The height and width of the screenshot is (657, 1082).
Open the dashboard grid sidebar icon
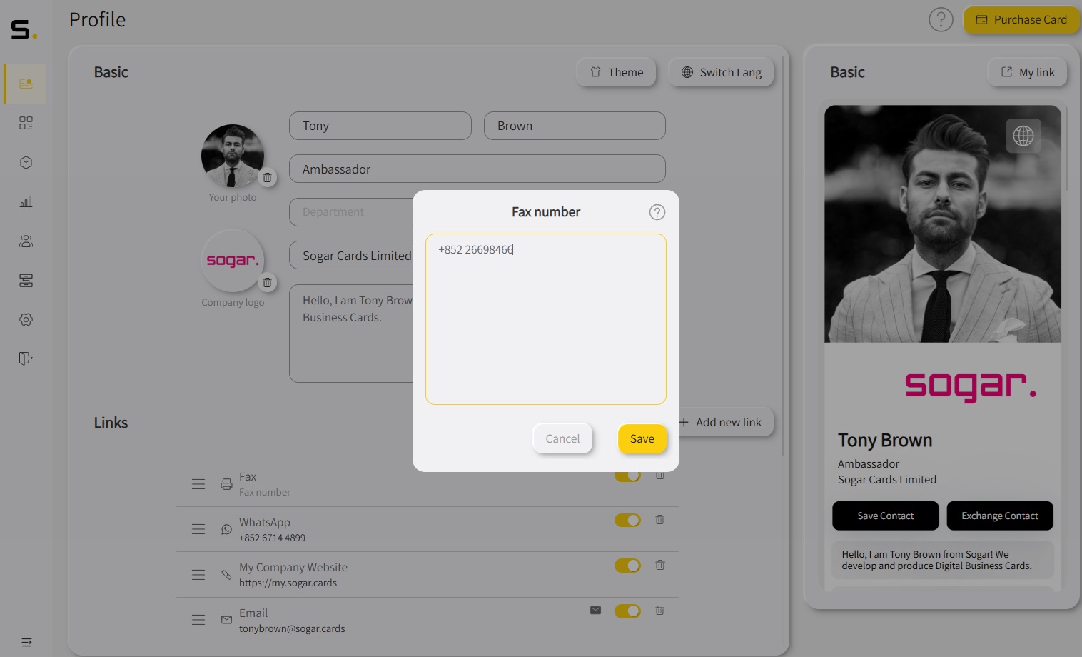click(x=26, y=123)
